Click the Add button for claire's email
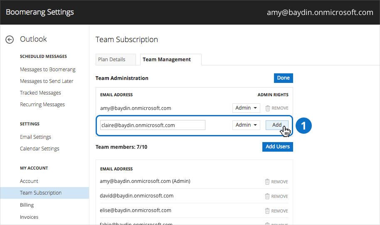The image size is (380, 225). 277,125
